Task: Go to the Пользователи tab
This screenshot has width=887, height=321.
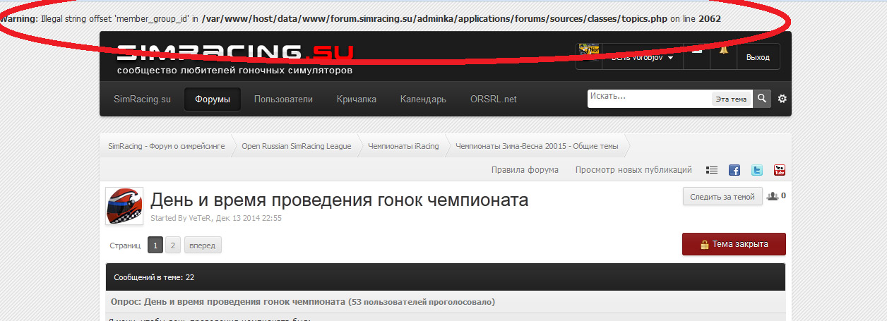Action: 283,99
